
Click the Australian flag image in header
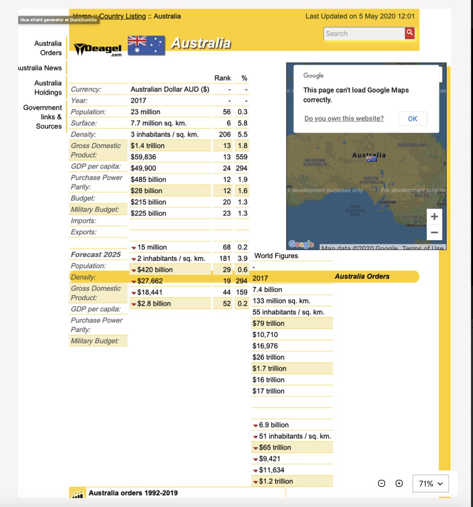[x=146, y=45]
